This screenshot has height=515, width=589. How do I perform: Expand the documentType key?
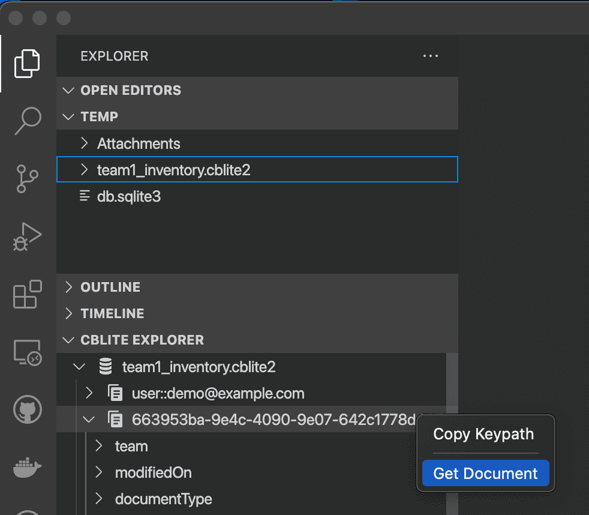point(99,498)
